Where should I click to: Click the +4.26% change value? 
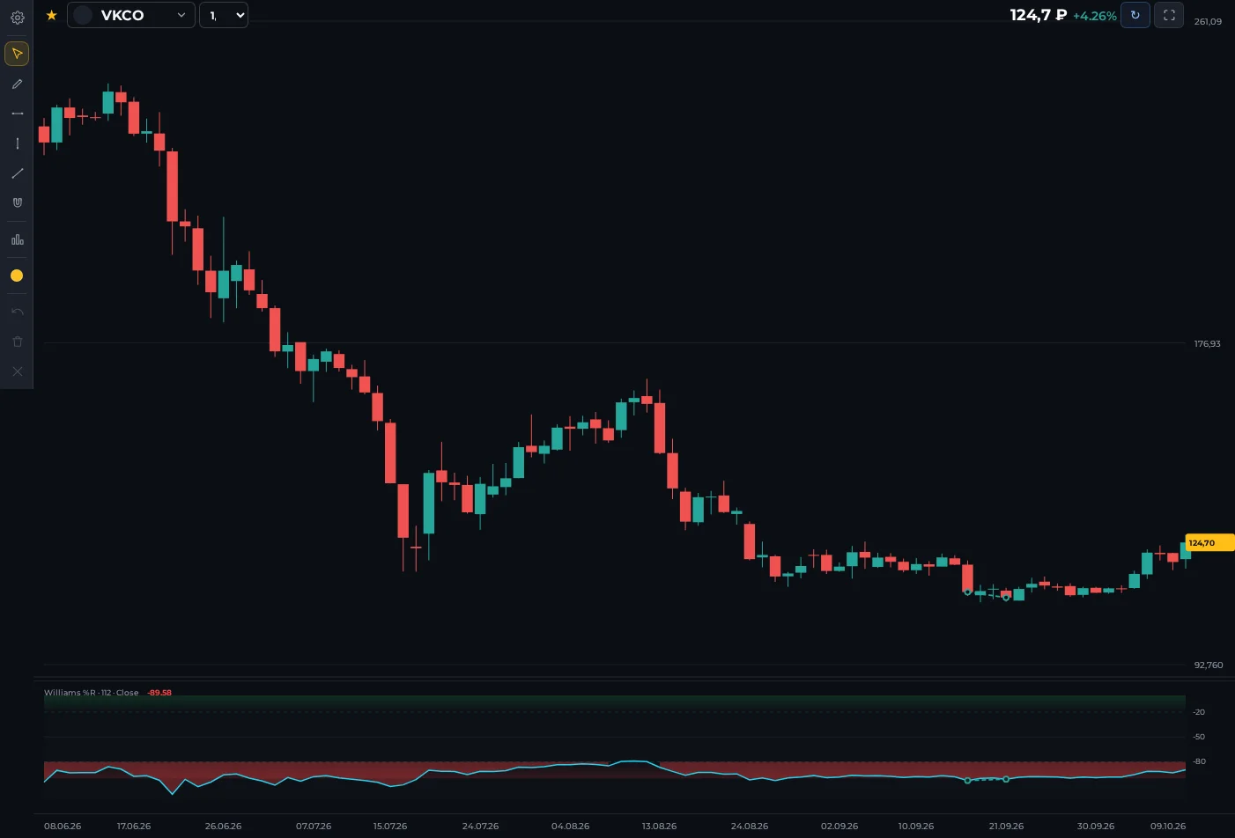(1094, 16)
